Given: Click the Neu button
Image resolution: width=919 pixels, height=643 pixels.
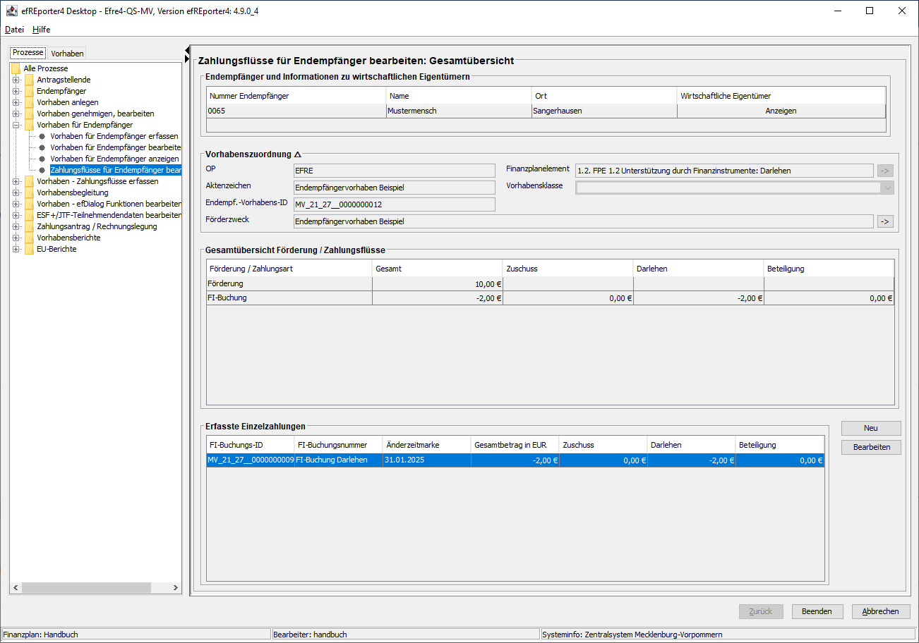Looking at the screenshot, I should [x=871, y=428].
